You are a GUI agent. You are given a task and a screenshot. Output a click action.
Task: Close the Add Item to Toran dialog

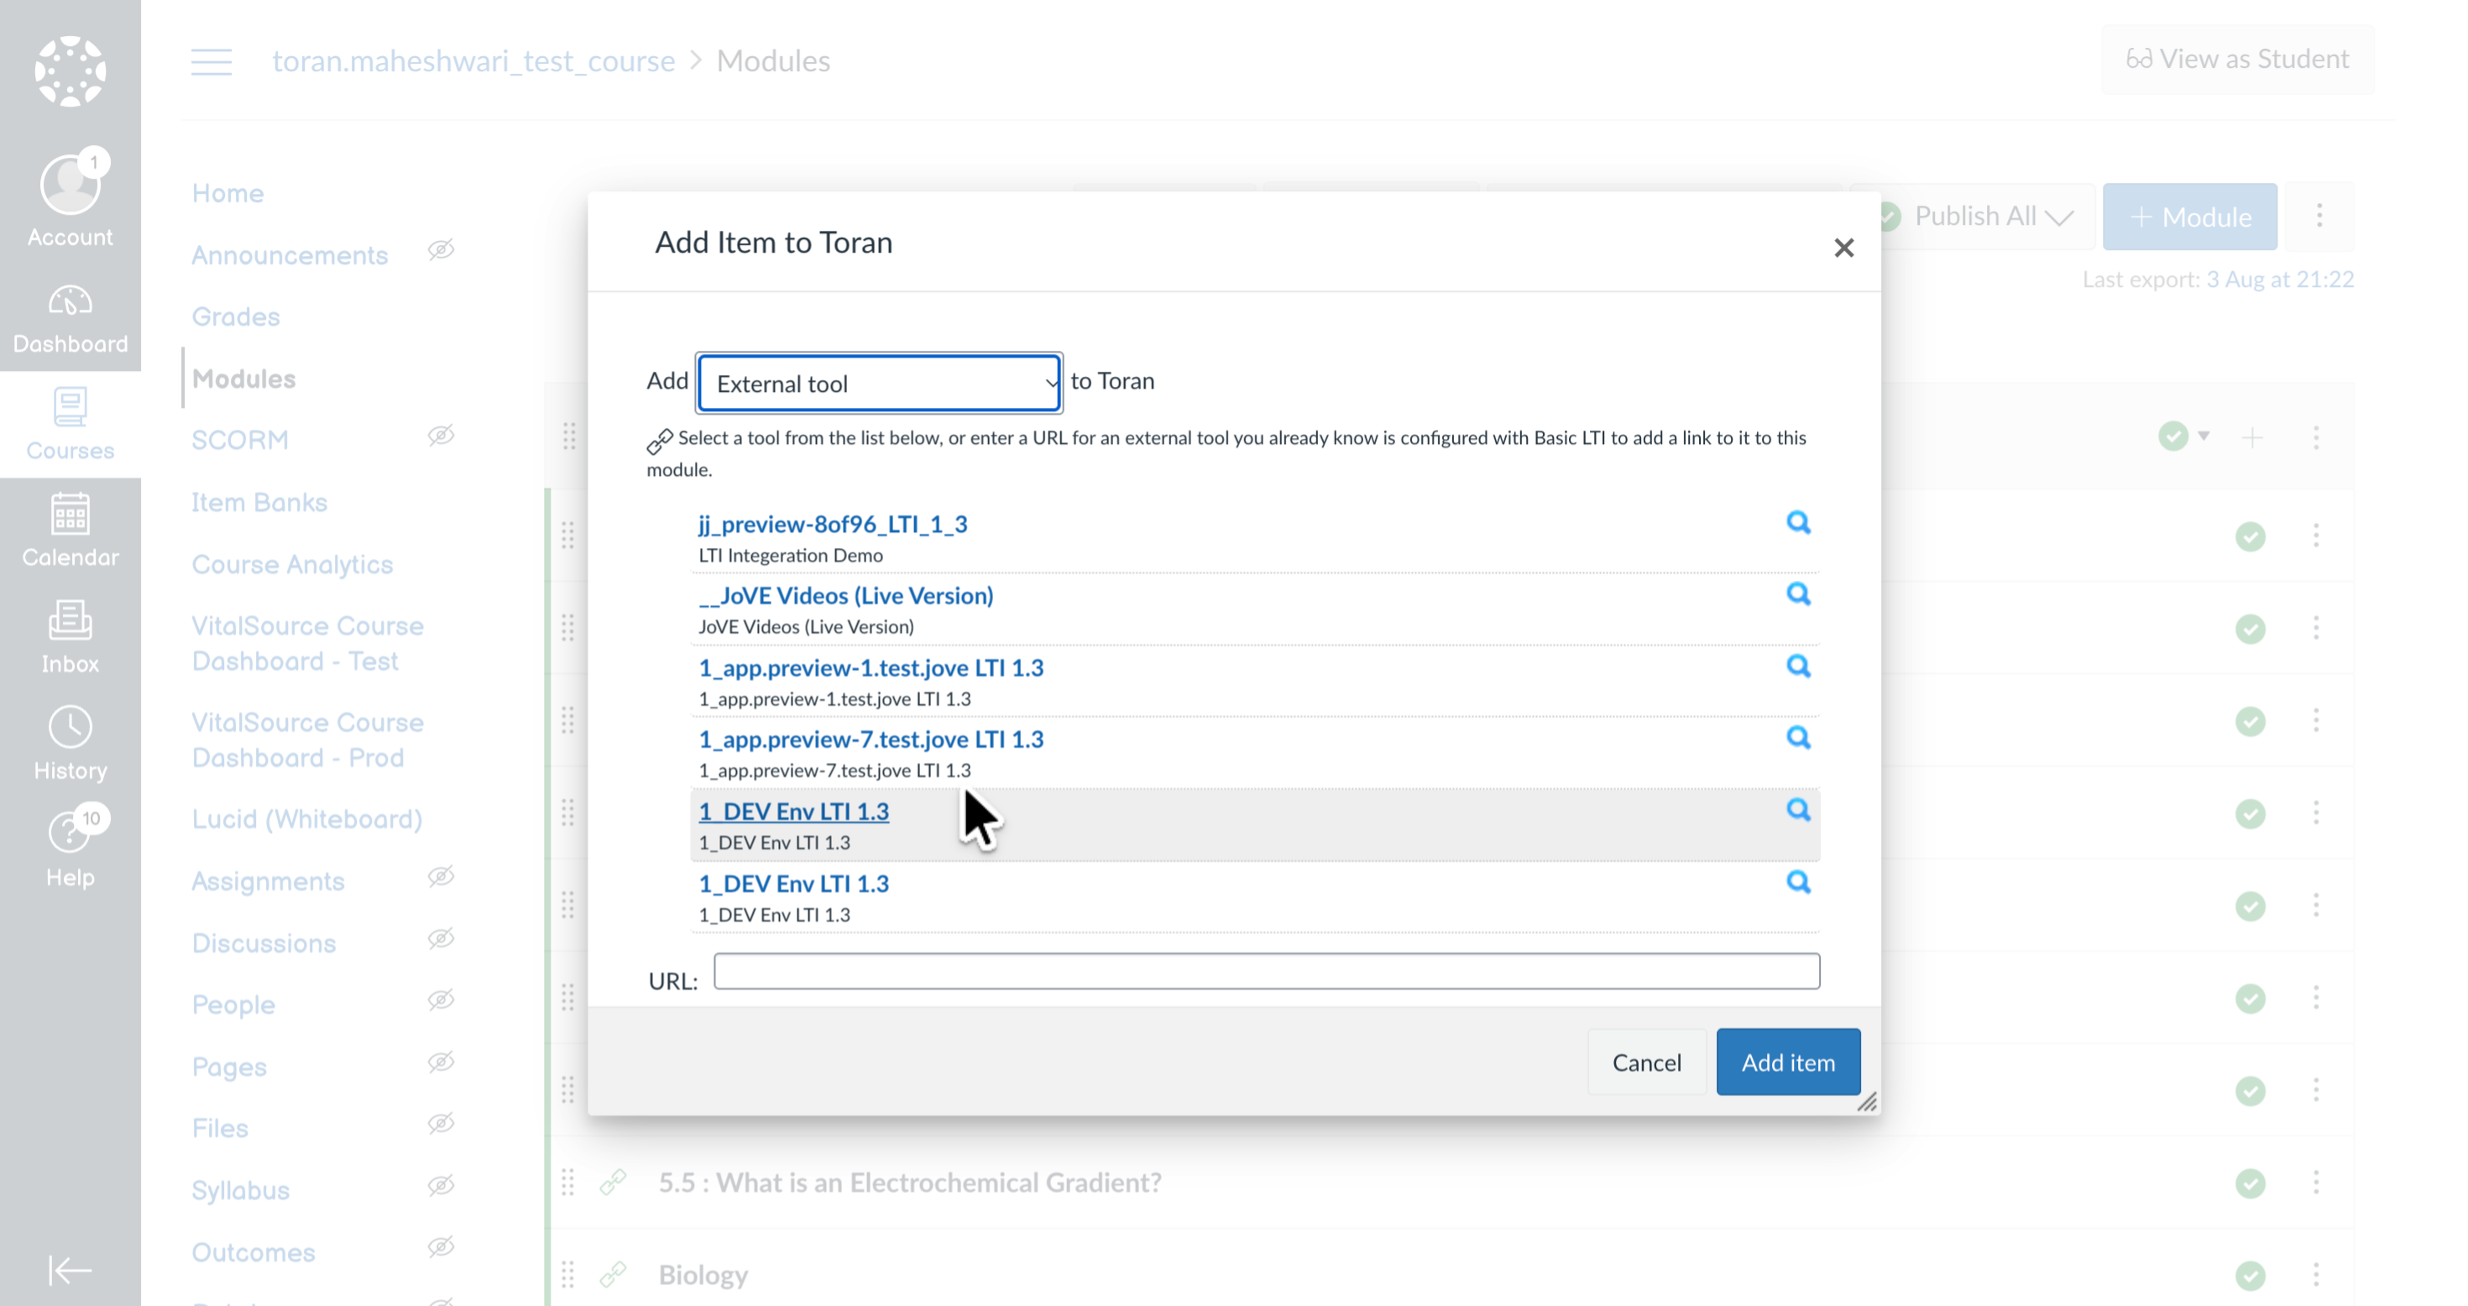(x=1843, y=248)
